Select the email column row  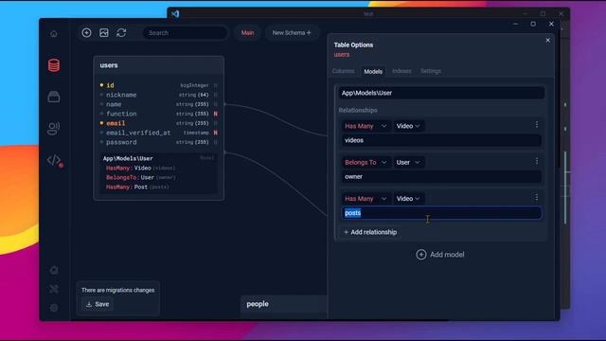(158, 123)
